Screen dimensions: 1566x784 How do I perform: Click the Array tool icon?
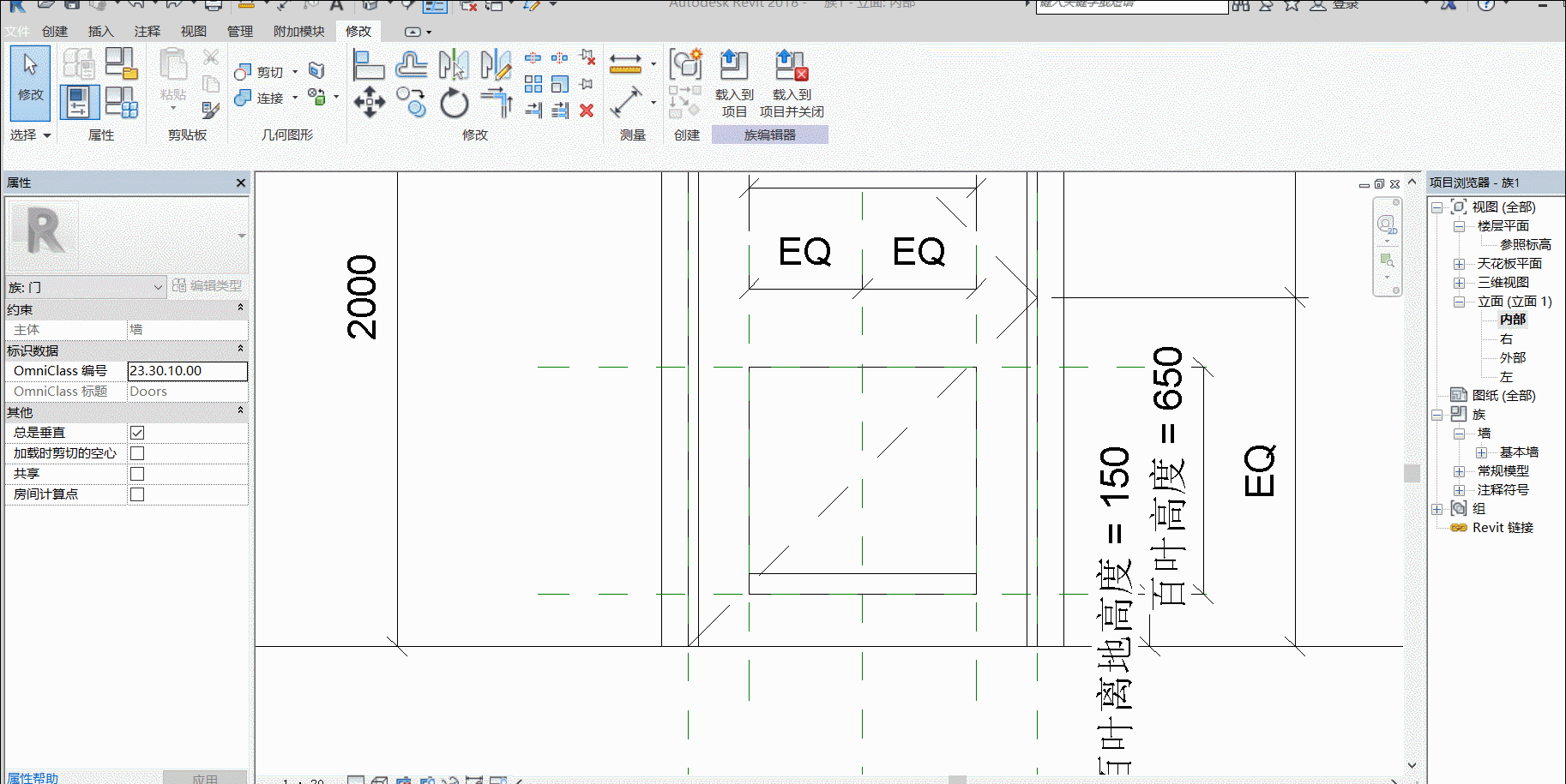(x=533, y=84)
